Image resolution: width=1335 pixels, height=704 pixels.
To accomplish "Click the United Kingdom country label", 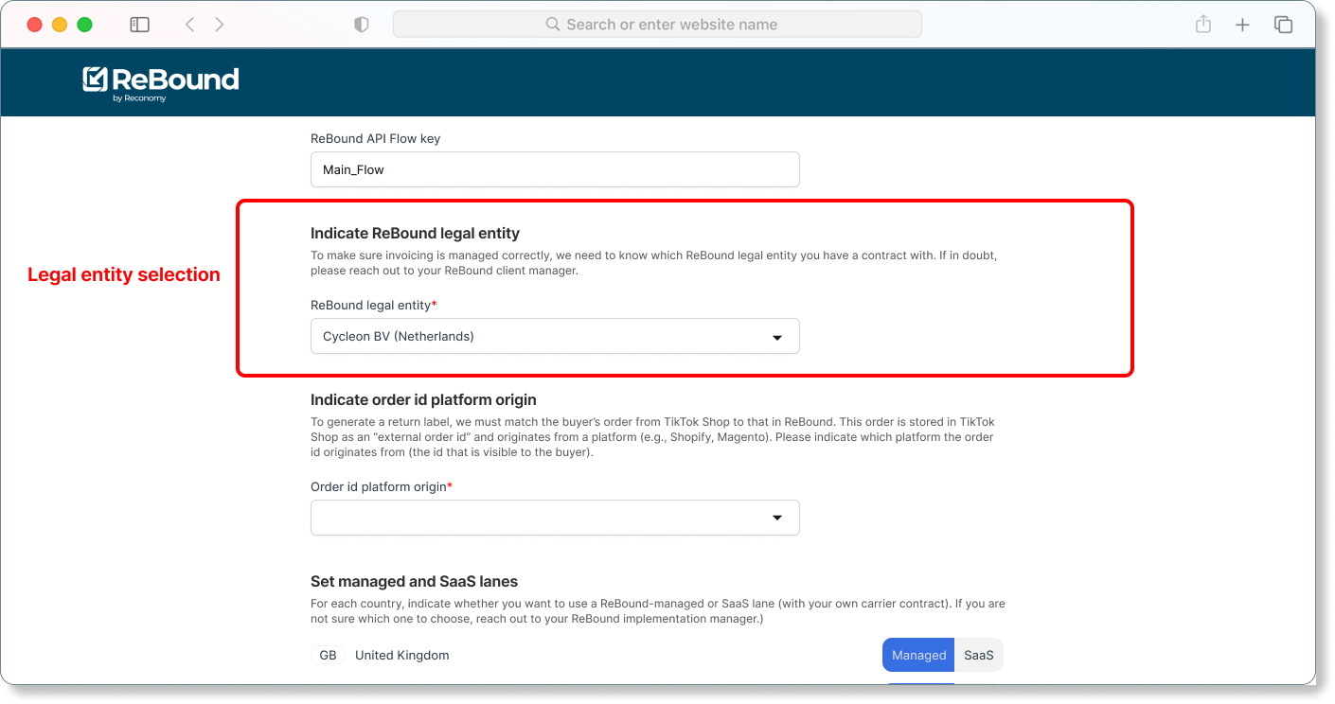I will (x=401, y=655).
